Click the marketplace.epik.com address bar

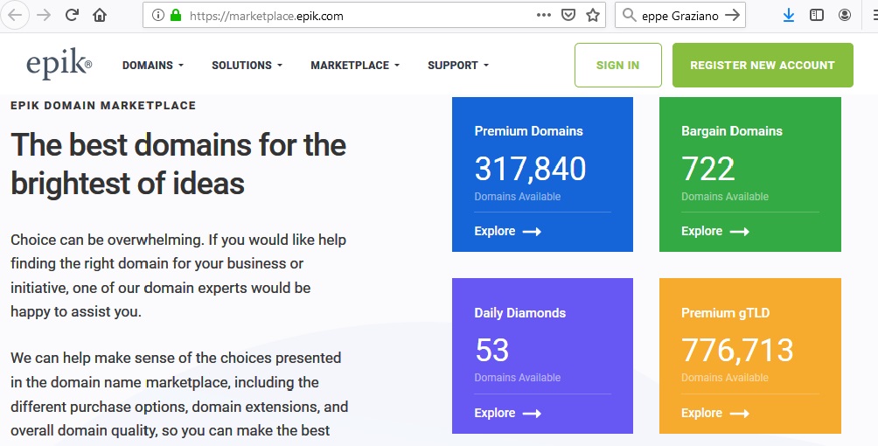point(350,15)
